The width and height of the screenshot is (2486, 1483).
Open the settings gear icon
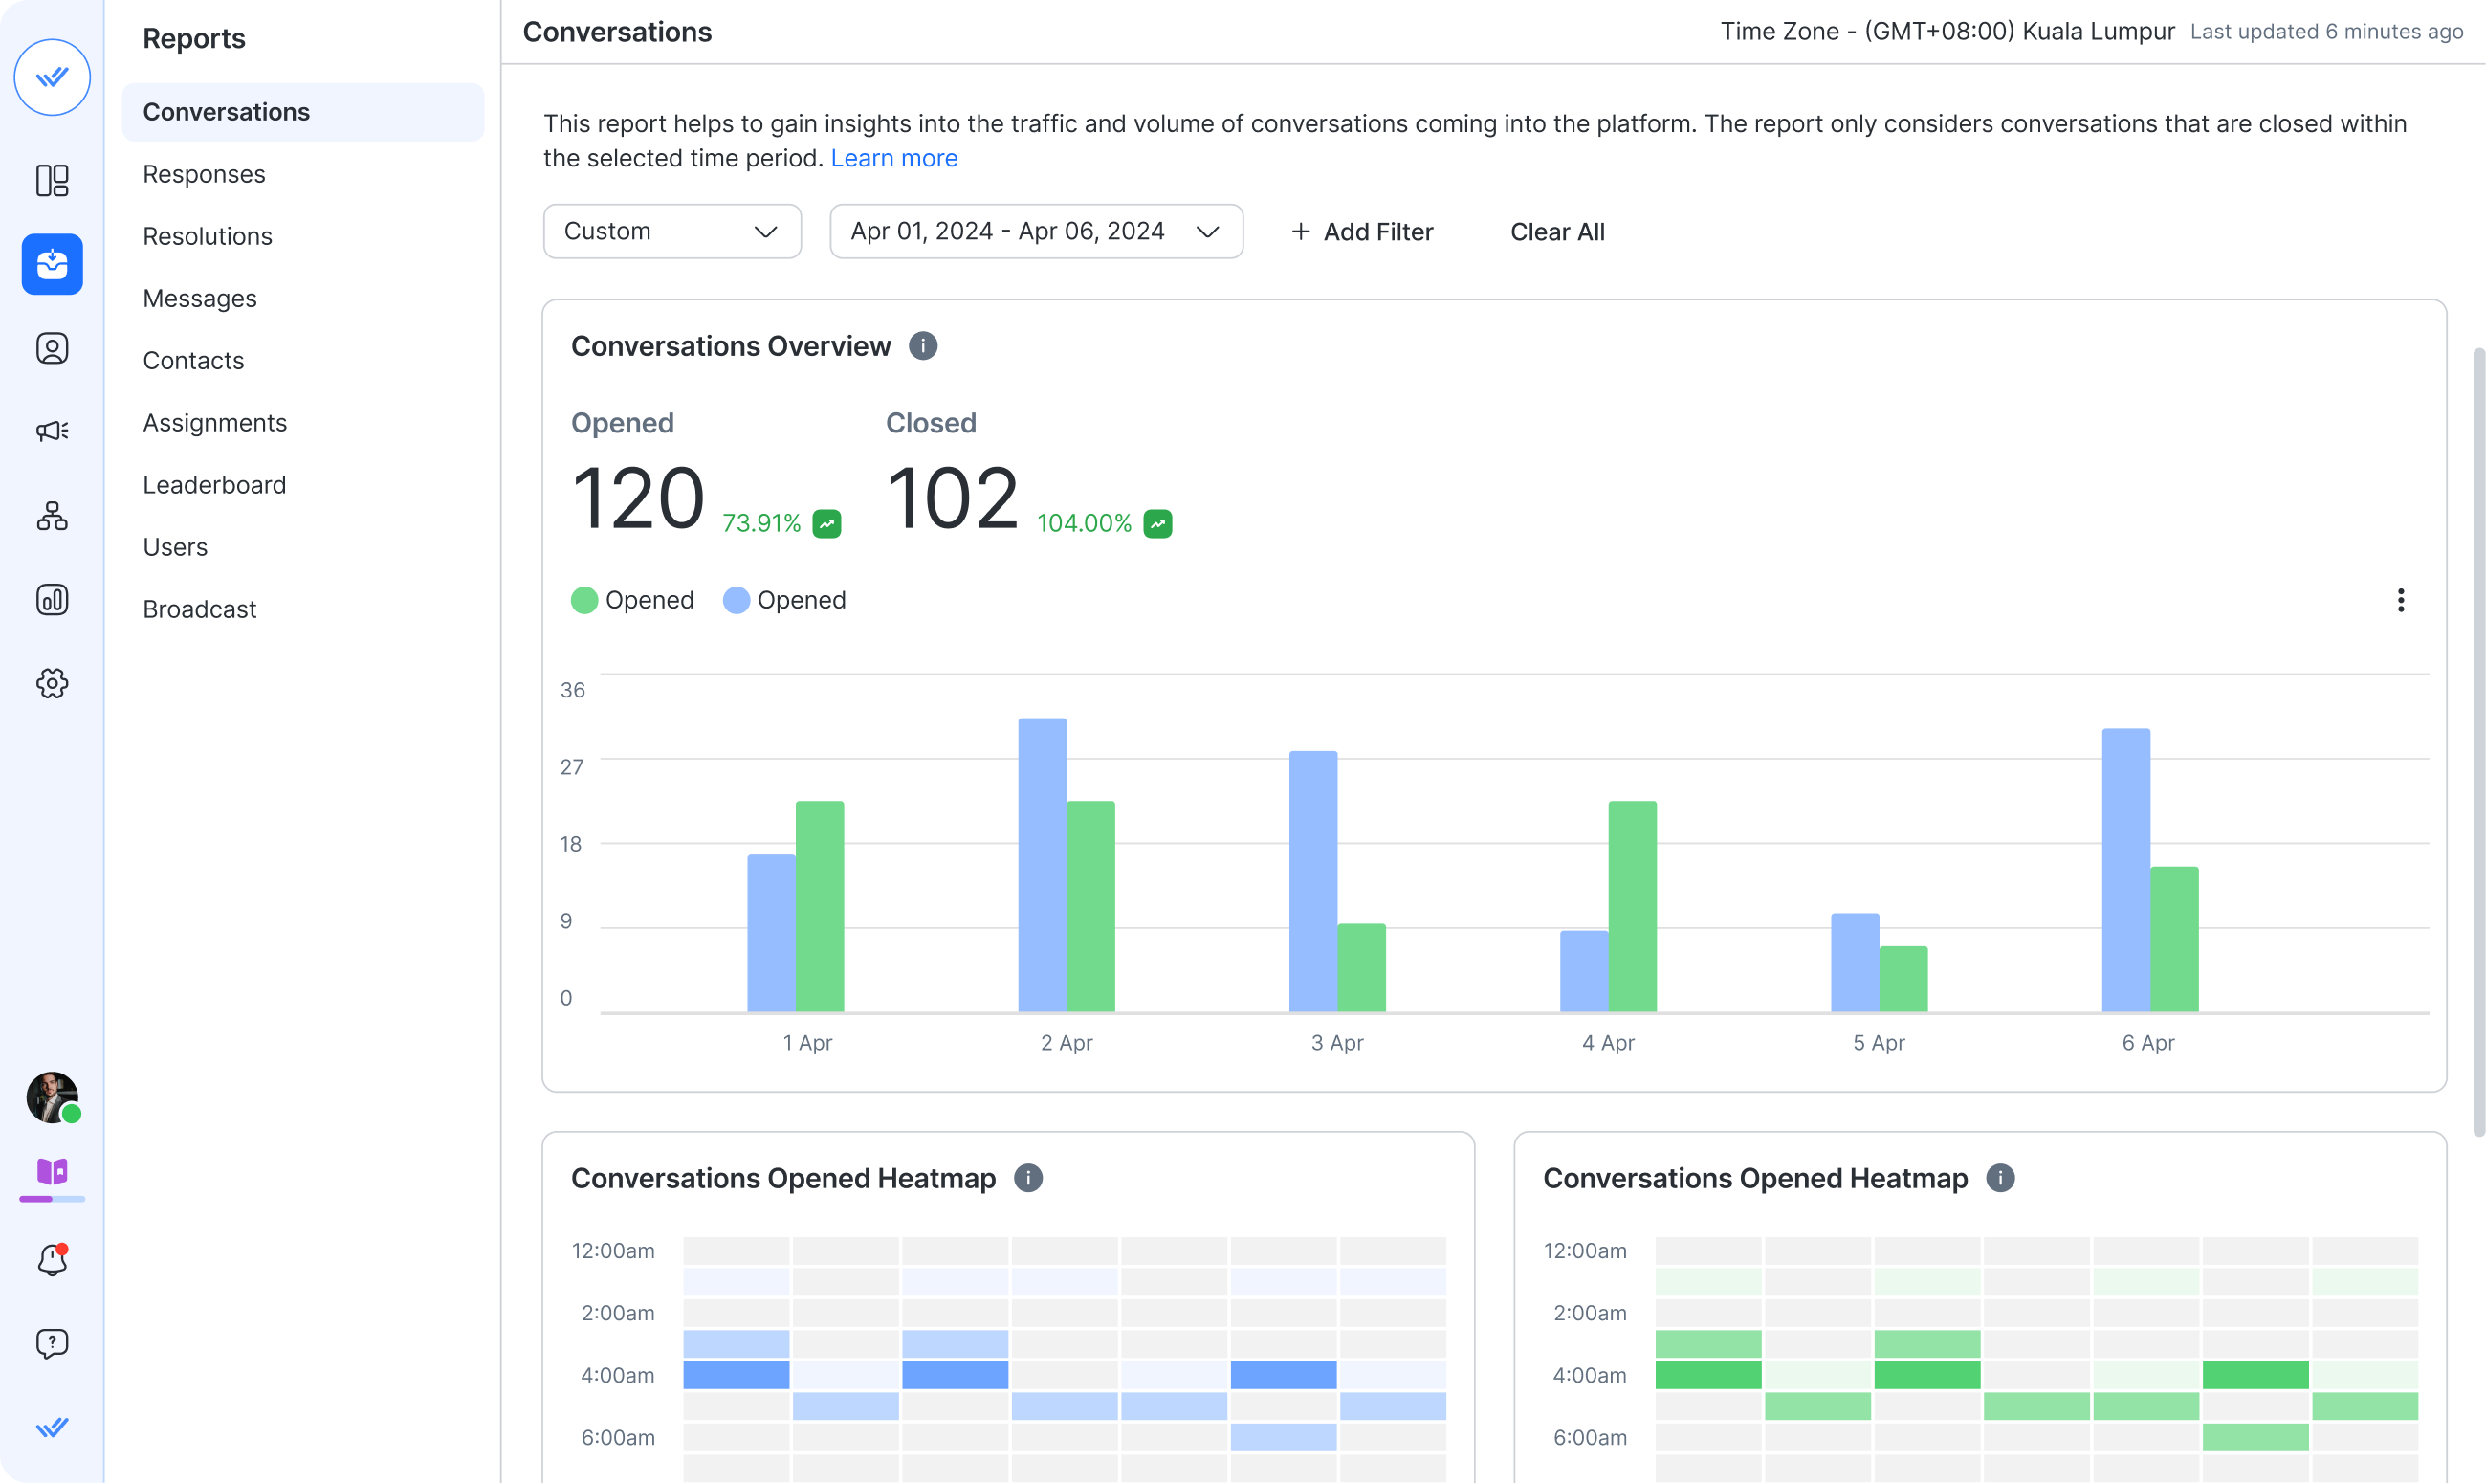click(x=52, y=683)
